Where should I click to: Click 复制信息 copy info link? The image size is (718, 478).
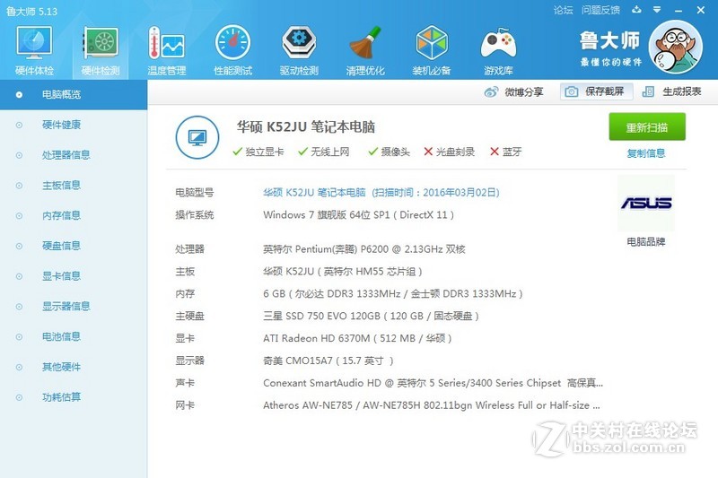(x=646, y=153)
